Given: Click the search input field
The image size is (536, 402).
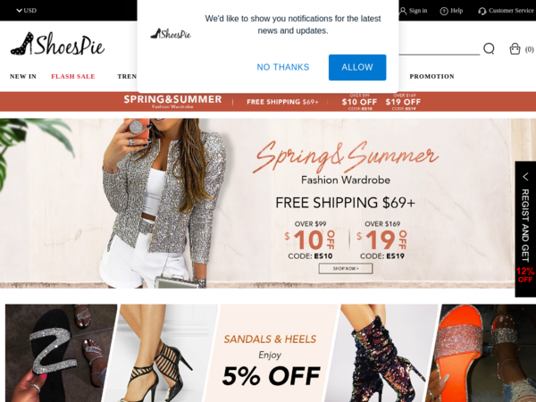Looking at the screenshot, I should (x=439, y=48).
